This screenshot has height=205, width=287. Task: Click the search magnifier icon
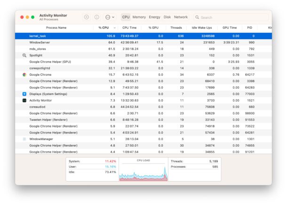pyautogui.click(x=197, y=17)
